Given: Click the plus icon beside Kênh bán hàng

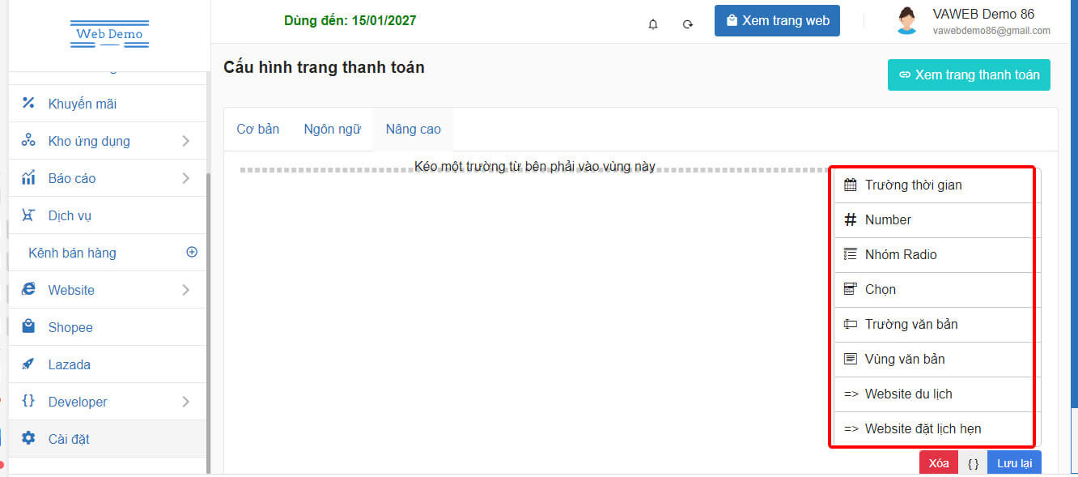Looking at the screenshot, I should (x=192, y=252).
